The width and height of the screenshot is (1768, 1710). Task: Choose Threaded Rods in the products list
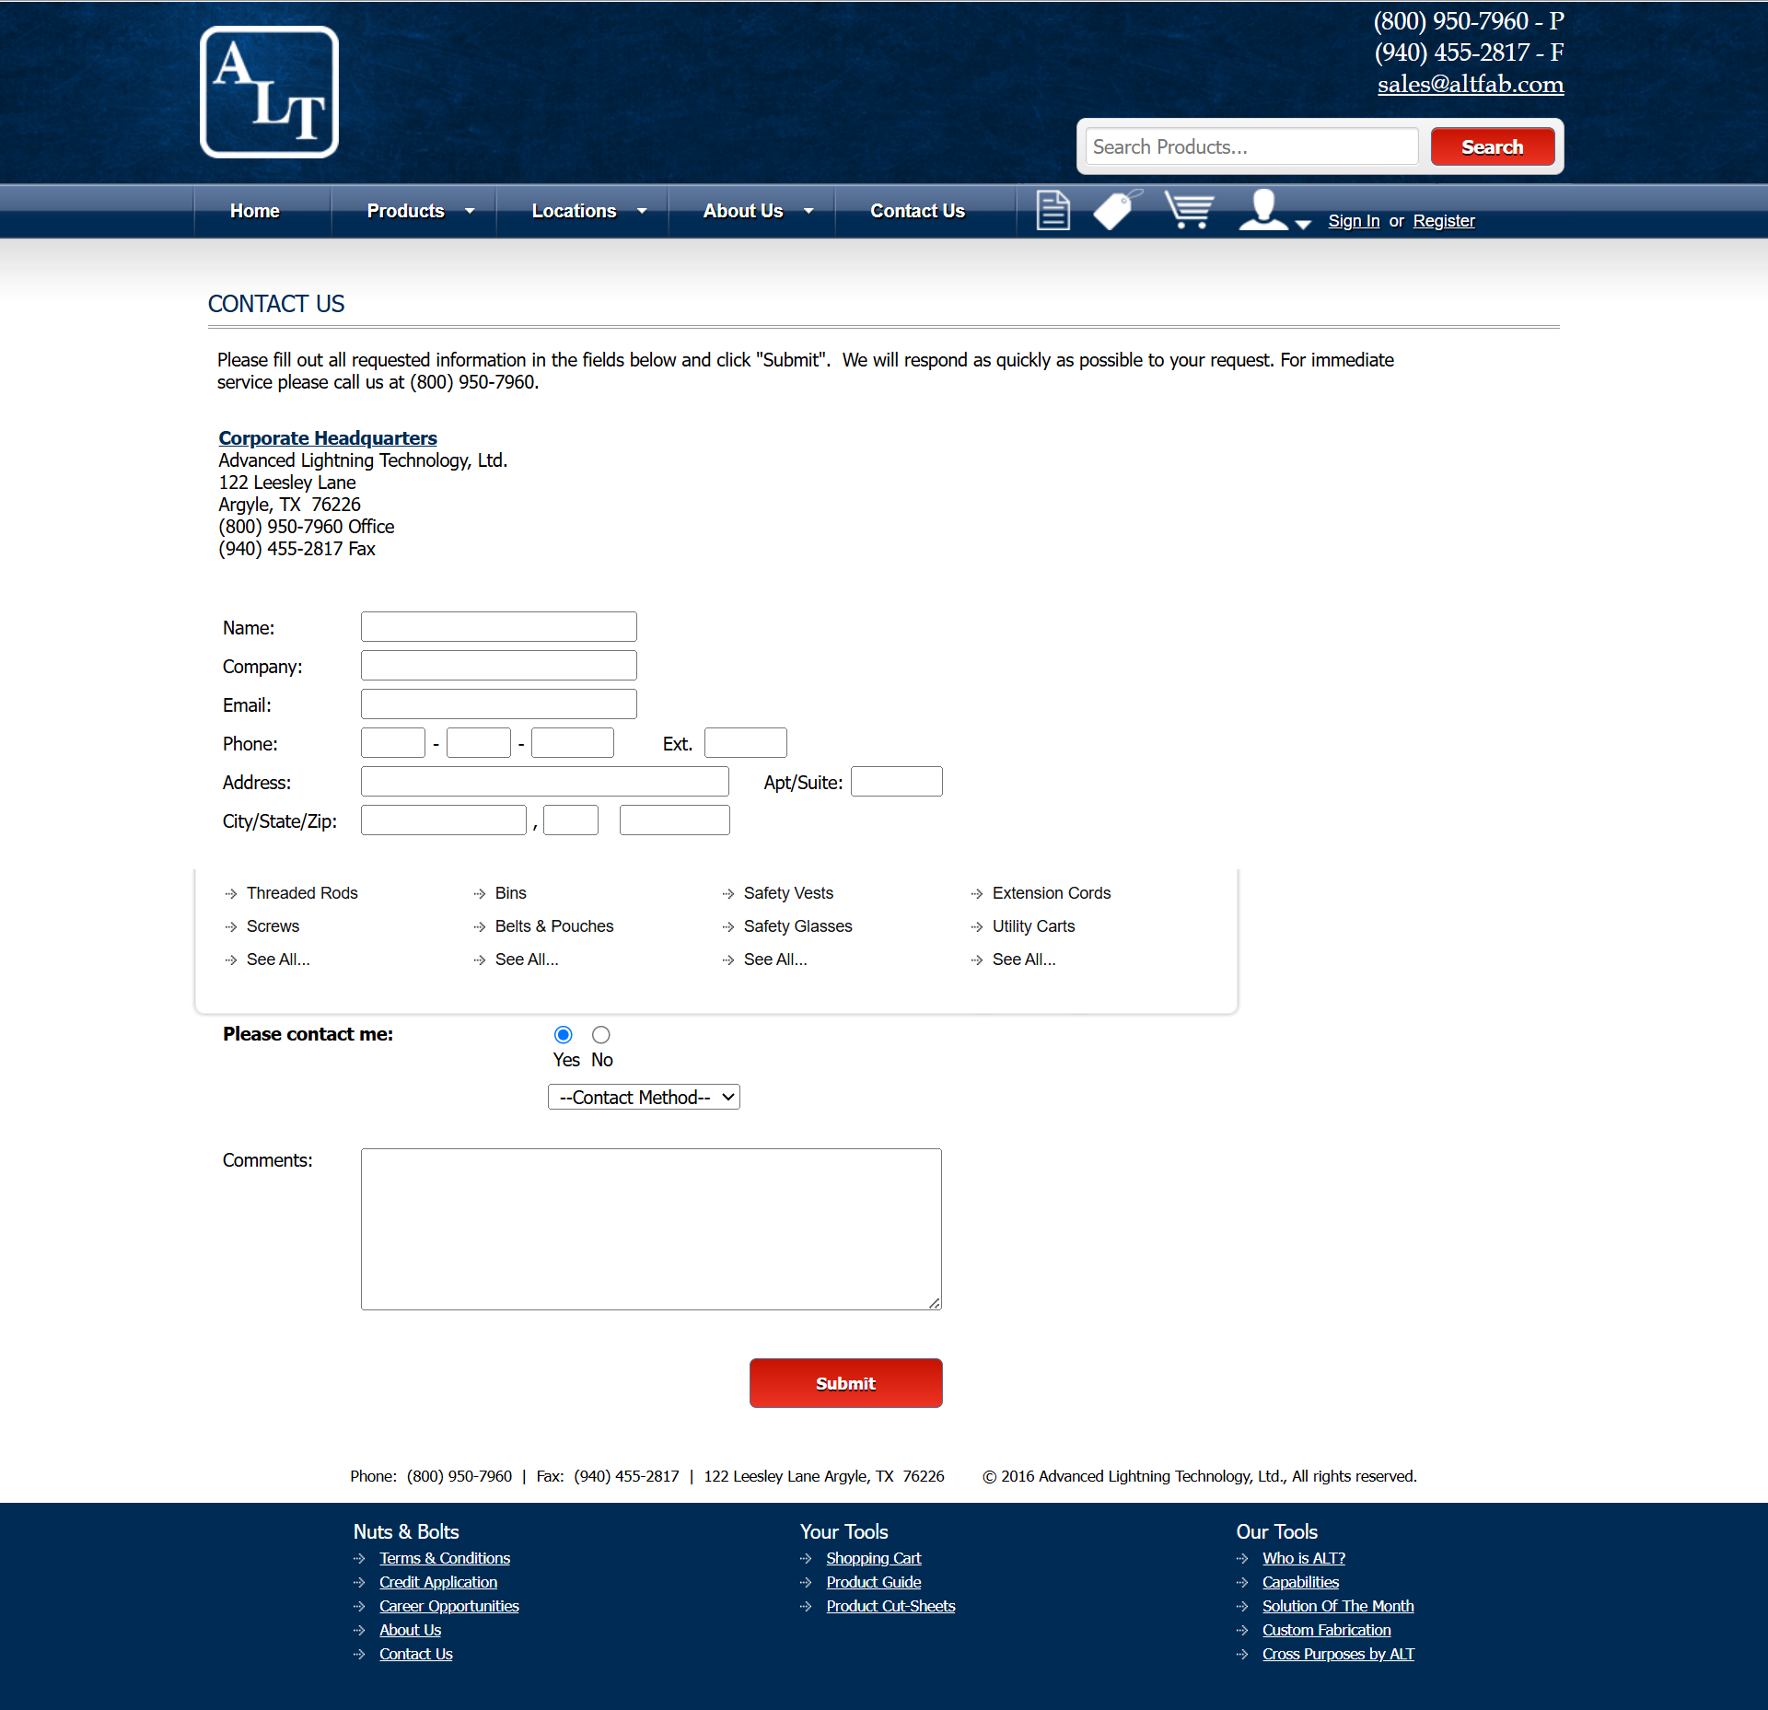(x=302, y=893)
